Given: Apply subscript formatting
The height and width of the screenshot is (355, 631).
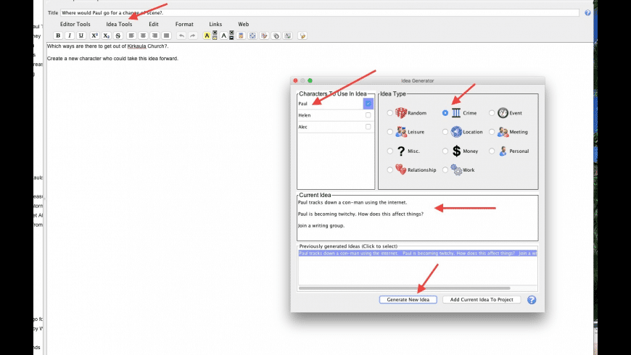Looking at the screenshot, I should pyautogui.click(x=106, y=35).
